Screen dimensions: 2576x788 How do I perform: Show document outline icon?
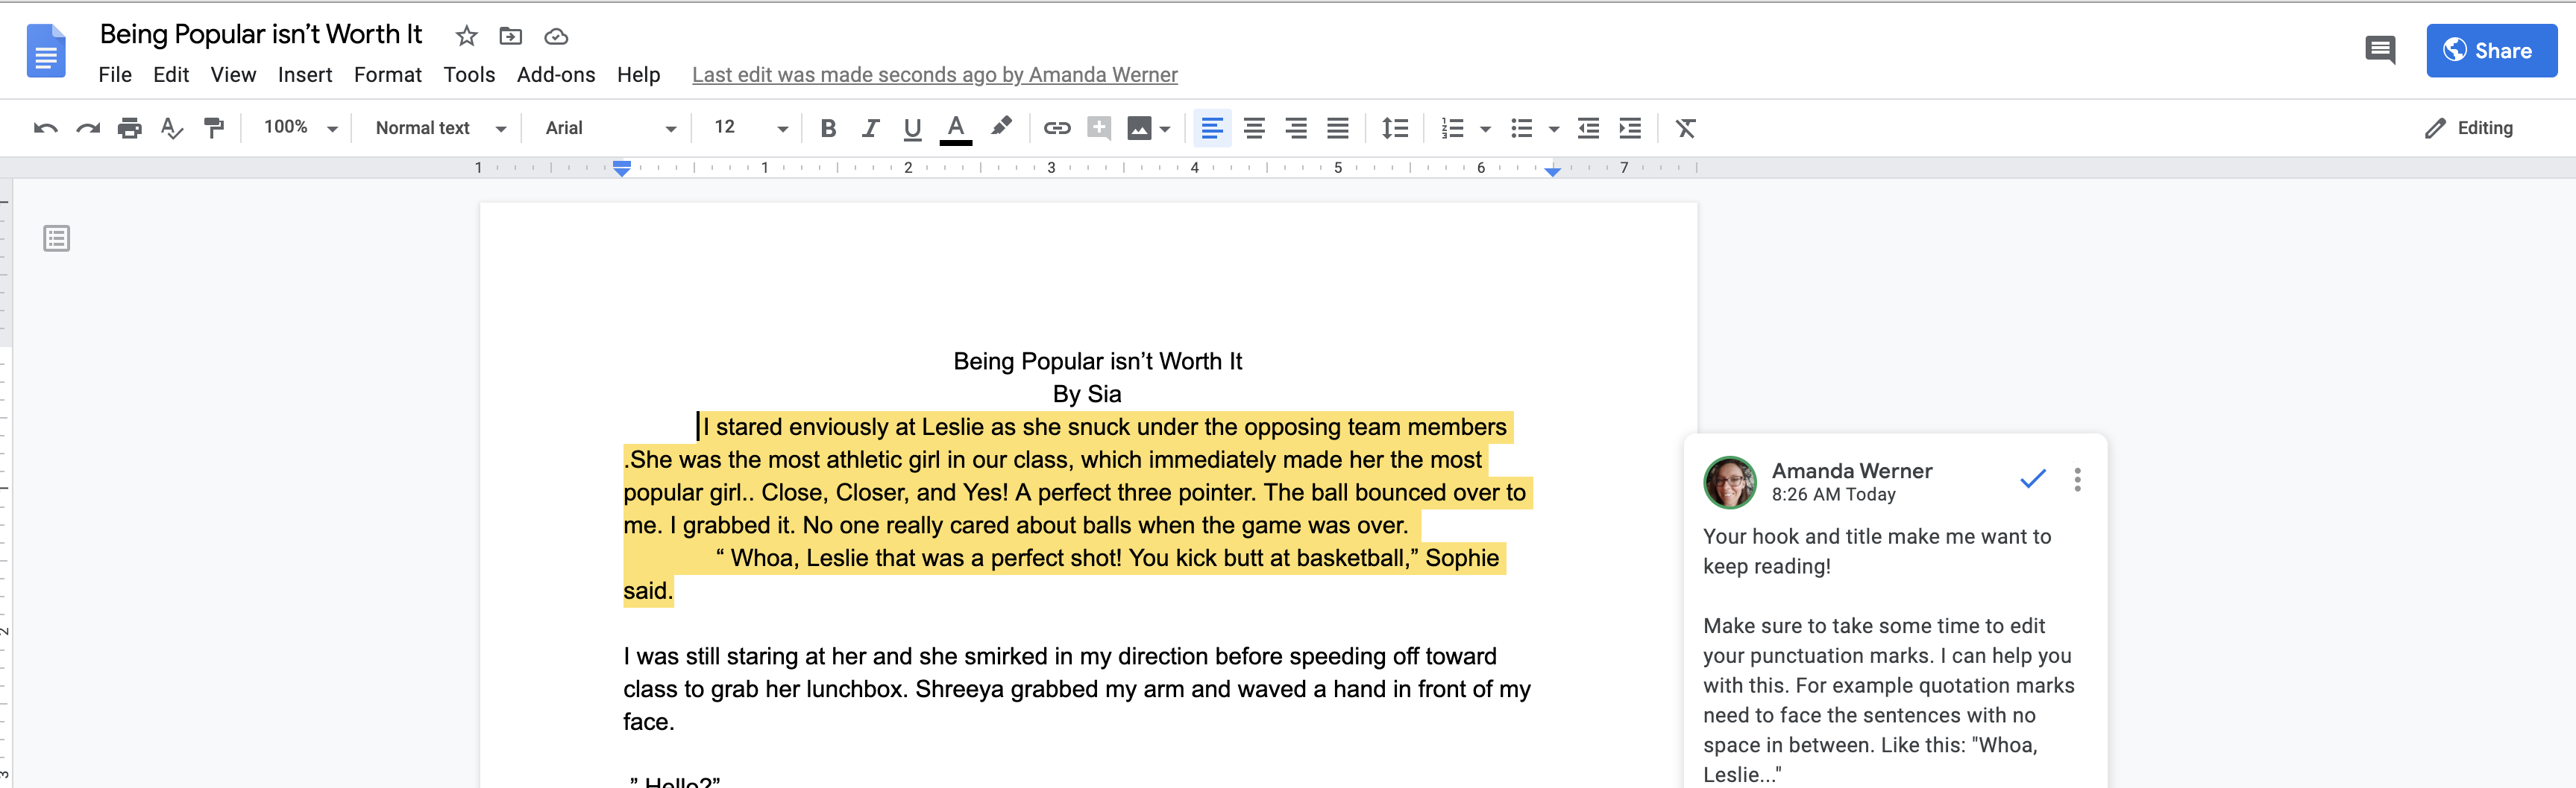[57, 238]
